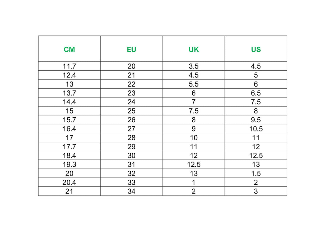Click the US column header
Screen dimensions: 325x234
(256, 49)
